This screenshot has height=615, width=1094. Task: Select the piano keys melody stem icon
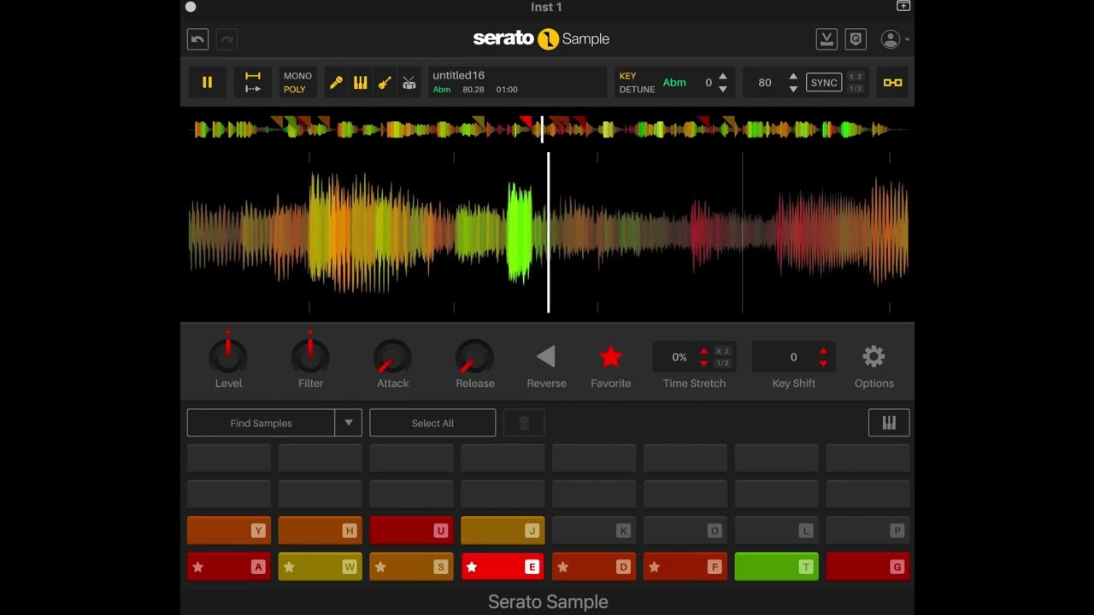(360, 83)
